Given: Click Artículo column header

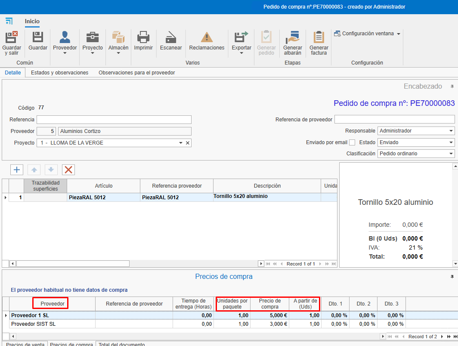Looking at the screenshot, I should pyautogui.click(x=103, y=186).
